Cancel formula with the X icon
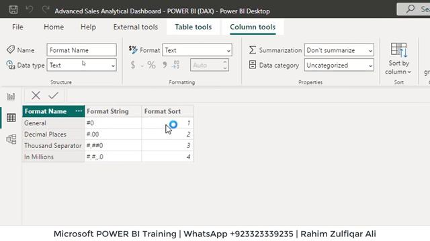The height and width of the screenshot is (241, 430). pos(36,95)
